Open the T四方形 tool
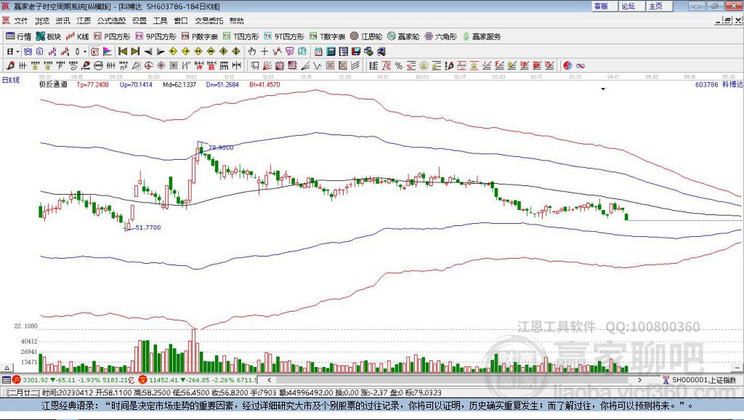Viewport: 744px width, 420px height. pyautogui.click(x=240, y=36)
